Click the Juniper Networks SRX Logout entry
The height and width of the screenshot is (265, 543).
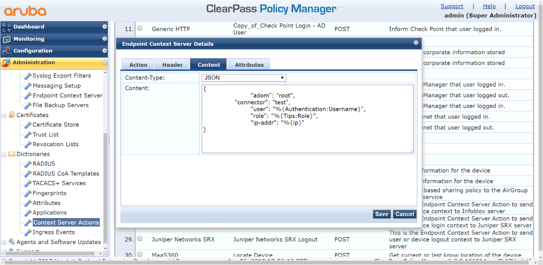coord(275,239)
